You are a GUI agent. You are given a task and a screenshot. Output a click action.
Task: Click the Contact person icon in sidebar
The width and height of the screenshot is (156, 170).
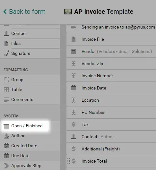(6, 34)
